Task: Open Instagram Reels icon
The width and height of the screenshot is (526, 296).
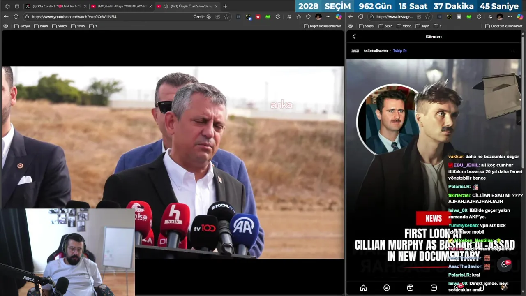Action: click(x=410, y=288)
